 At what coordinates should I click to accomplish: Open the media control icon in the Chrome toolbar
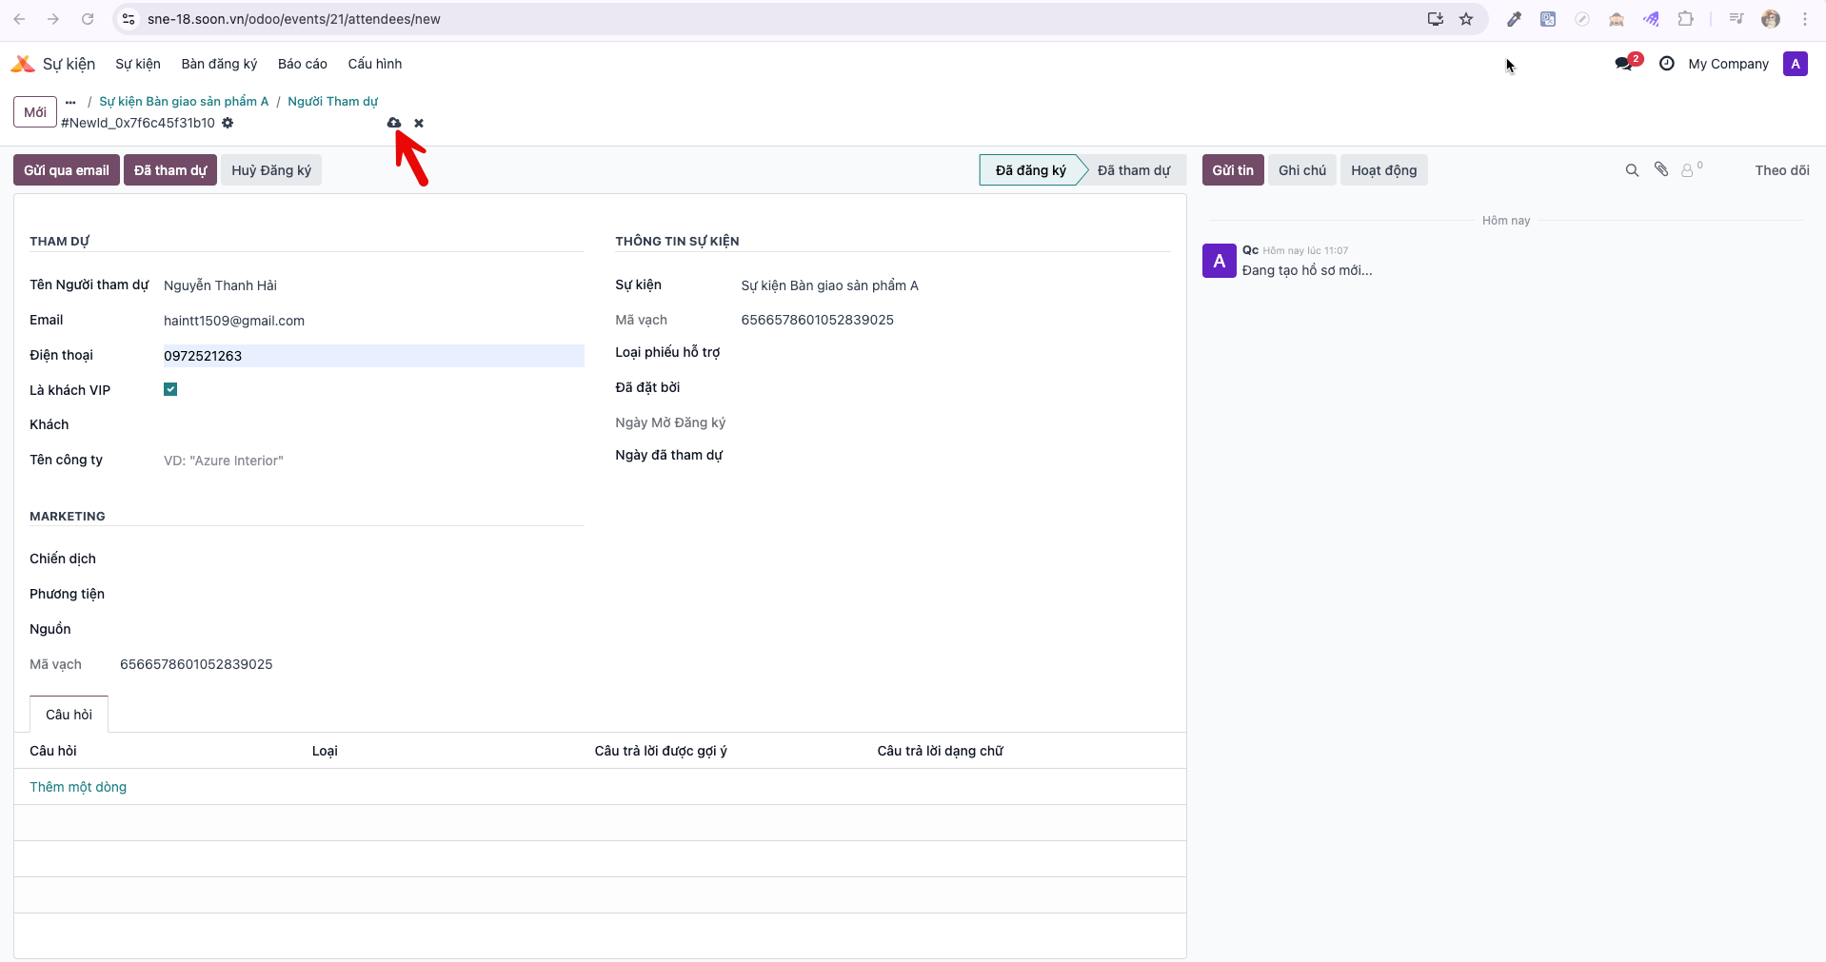1737,19
